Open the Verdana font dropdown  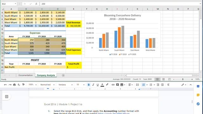pyautogui.click(x=65, y=85)
